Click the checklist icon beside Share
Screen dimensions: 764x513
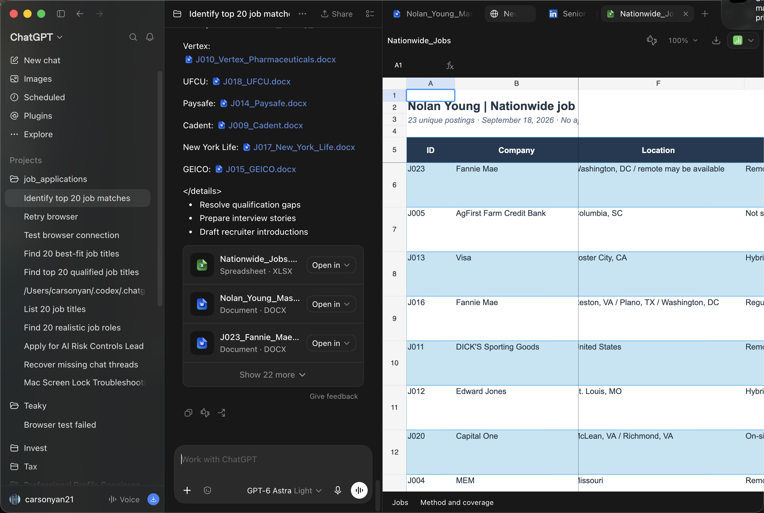coord(370,14)
